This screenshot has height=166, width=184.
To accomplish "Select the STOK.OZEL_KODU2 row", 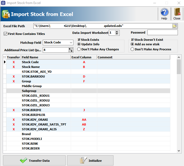I will click(x=88, y=100).
